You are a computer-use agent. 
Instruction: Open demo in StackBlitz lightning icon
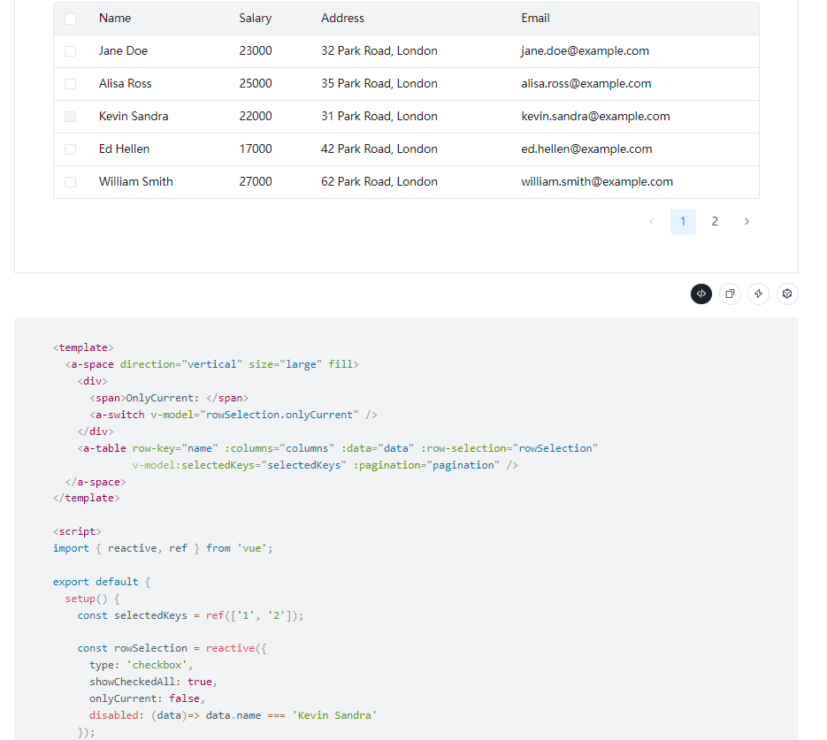[758, 294]
